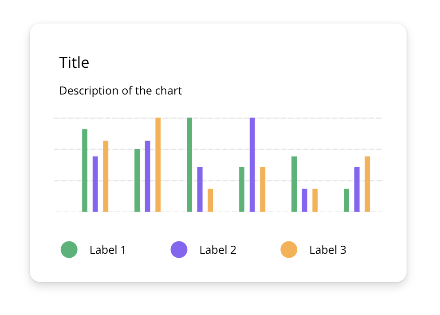Select the short orange bar in third group

pyautogui.click(x=210, y=200)
